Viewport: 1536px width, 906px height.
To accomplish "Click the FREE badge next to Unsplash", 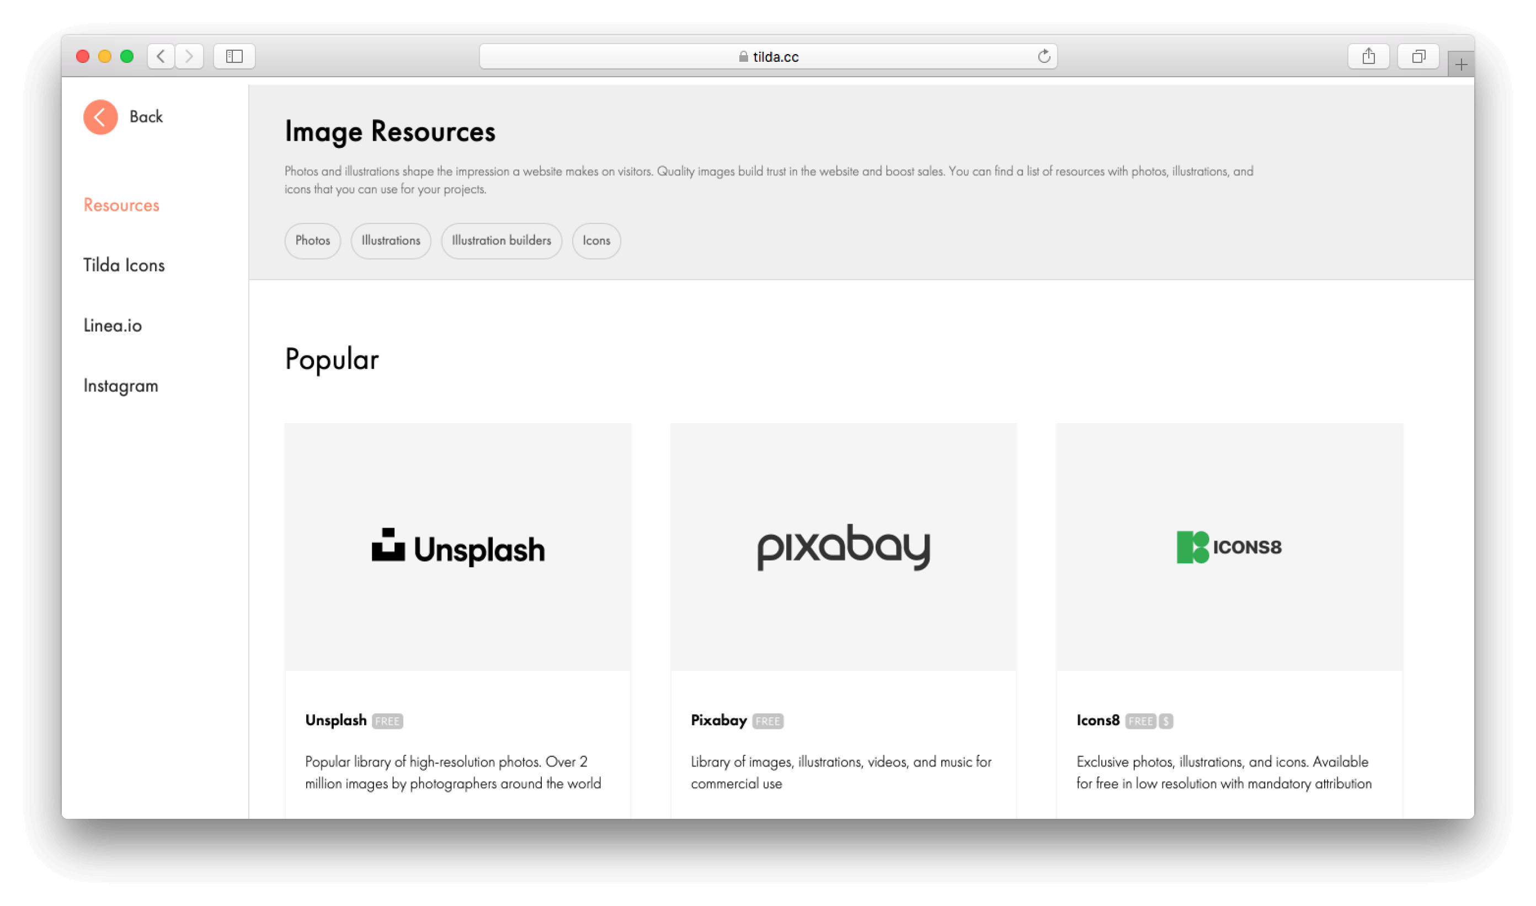I will pyautogui.click(x=387, y=722).
